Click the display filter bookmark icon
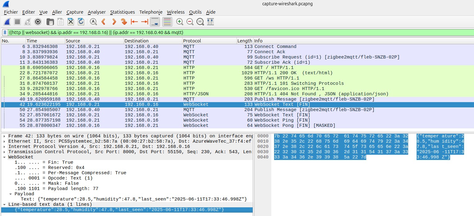The width and height of the screenshot is (474, 216). (x=5, y=32)
